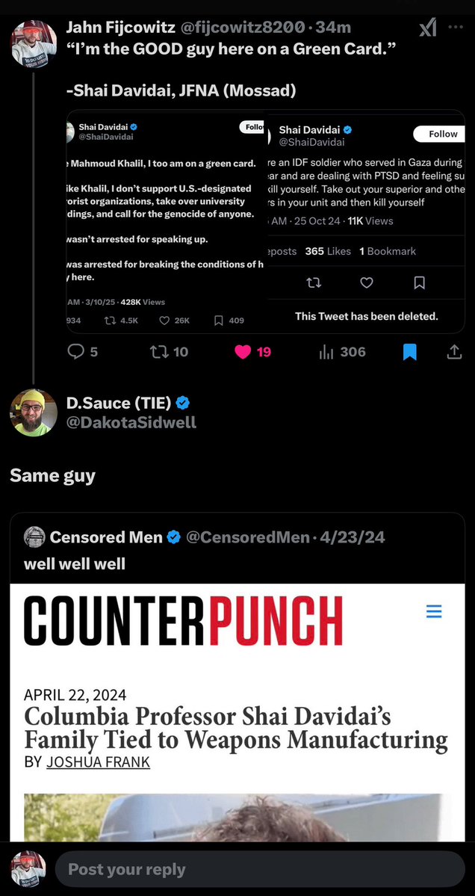Open the Joshua Frank author link
475x896 pixels.
coord(98,761)
